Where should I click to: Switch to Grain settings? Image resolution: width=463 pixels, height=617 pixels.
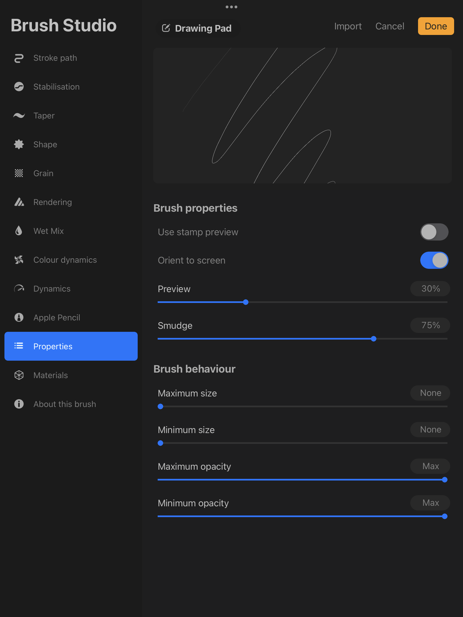click(x=71, y=173)
